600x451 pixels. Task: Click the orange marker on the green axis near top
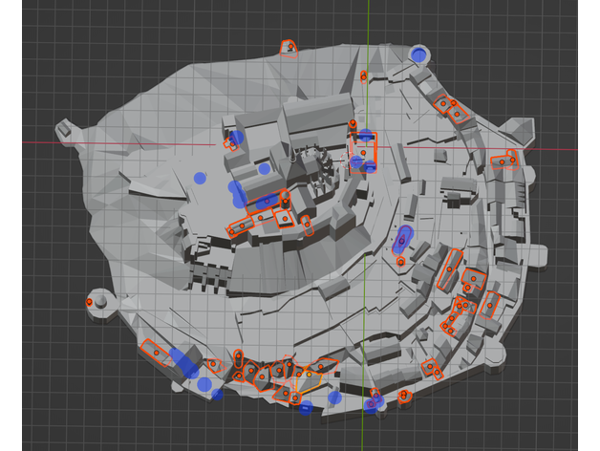[363, 75]
